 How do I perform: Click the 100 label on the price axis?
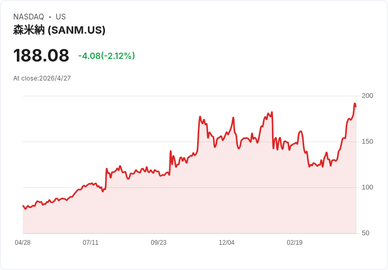pos(367,187)
